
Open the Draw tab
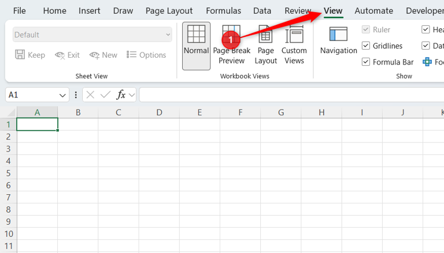click(x=123, y=11)
